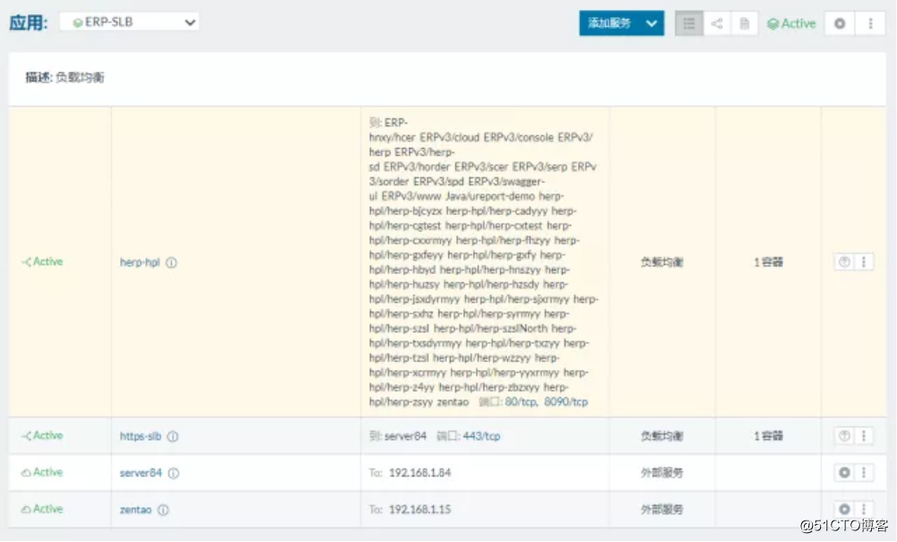Screen dimensions: 897x542
Task: Open the 8090/tcp port link
Action: pos(565,402)
